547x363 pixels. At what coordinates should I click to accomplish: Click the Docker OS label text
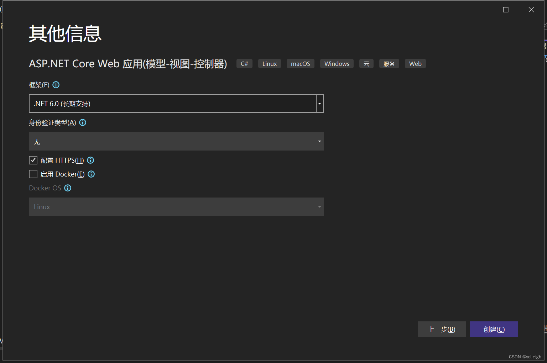[x=45, y=188]
